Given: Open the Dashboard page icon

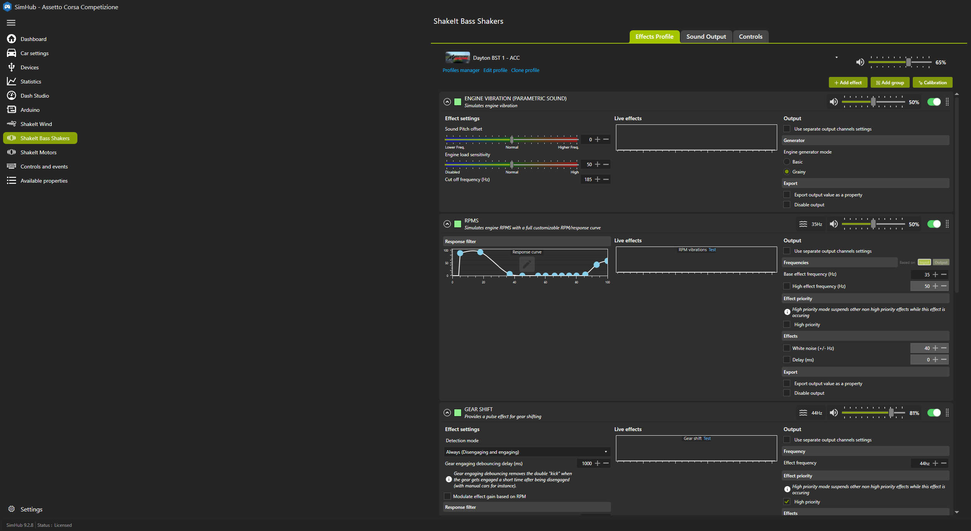Looking at the screenshot, I should coord(11,39).
